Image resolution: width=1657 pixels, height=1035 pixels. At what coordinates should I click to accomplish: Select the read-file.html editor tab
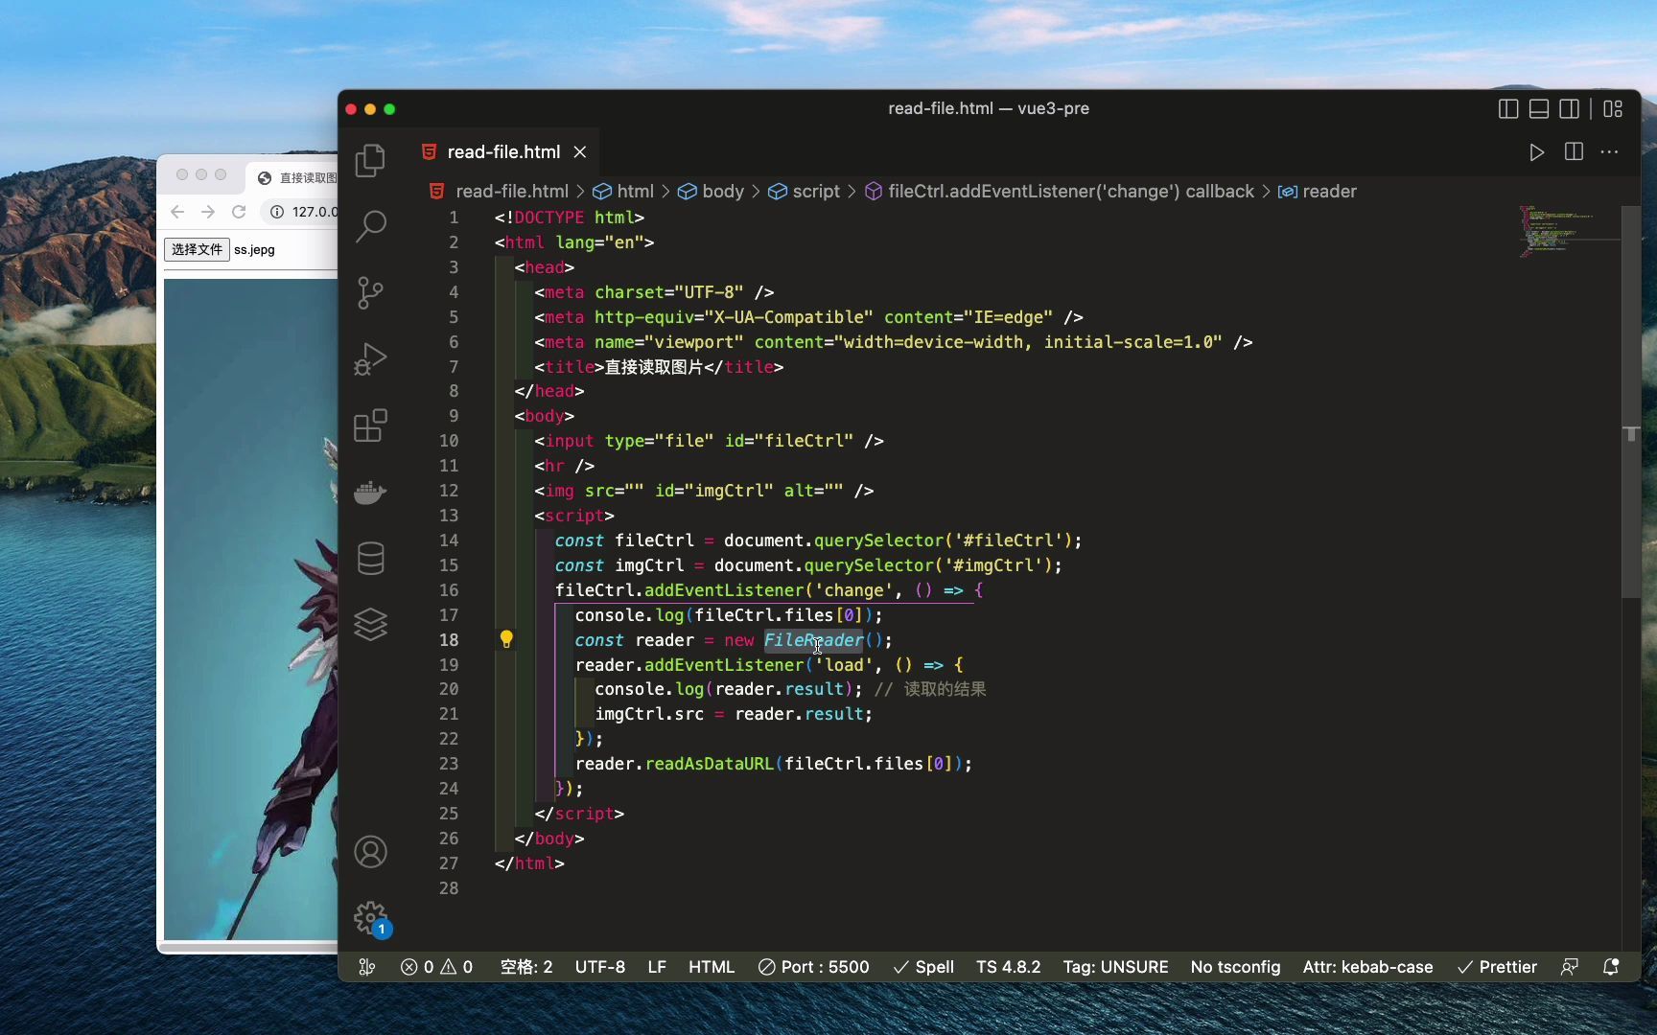[x=502, y=152]
